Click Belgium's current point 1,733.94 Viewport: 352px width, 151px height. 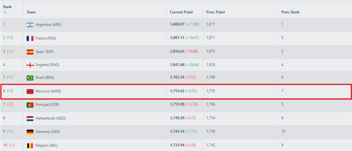tap(177, 145)
